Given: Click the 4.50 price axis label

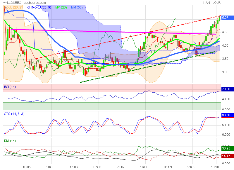Looking at the screenshot, I should point(225,32).
